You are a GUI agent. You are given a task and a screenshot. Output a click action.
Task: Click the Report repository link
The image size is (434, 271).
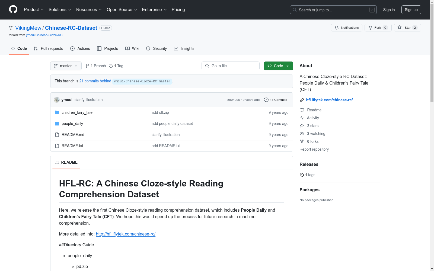point(314,149)
